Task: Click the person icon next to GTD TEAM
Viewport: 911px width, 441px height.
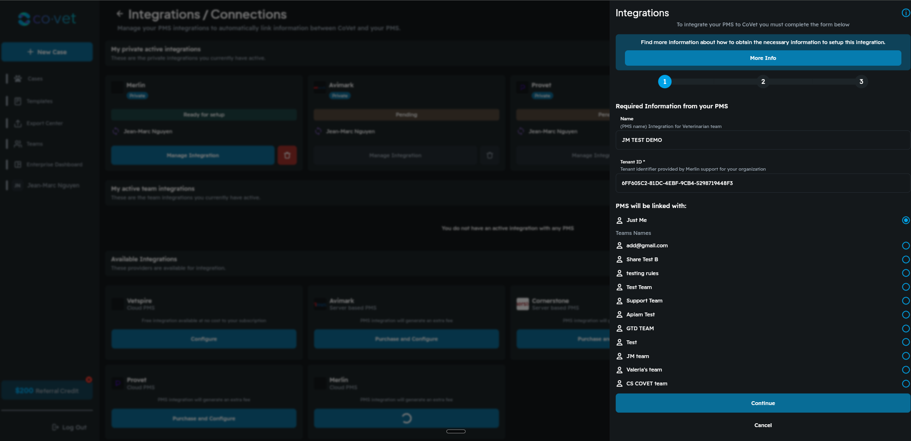Action: click(620, 328)
